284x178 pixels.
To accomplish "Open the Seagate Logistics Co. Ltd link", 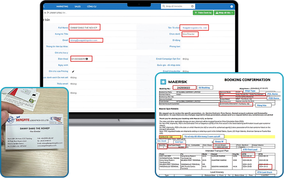I will point(194,28).
